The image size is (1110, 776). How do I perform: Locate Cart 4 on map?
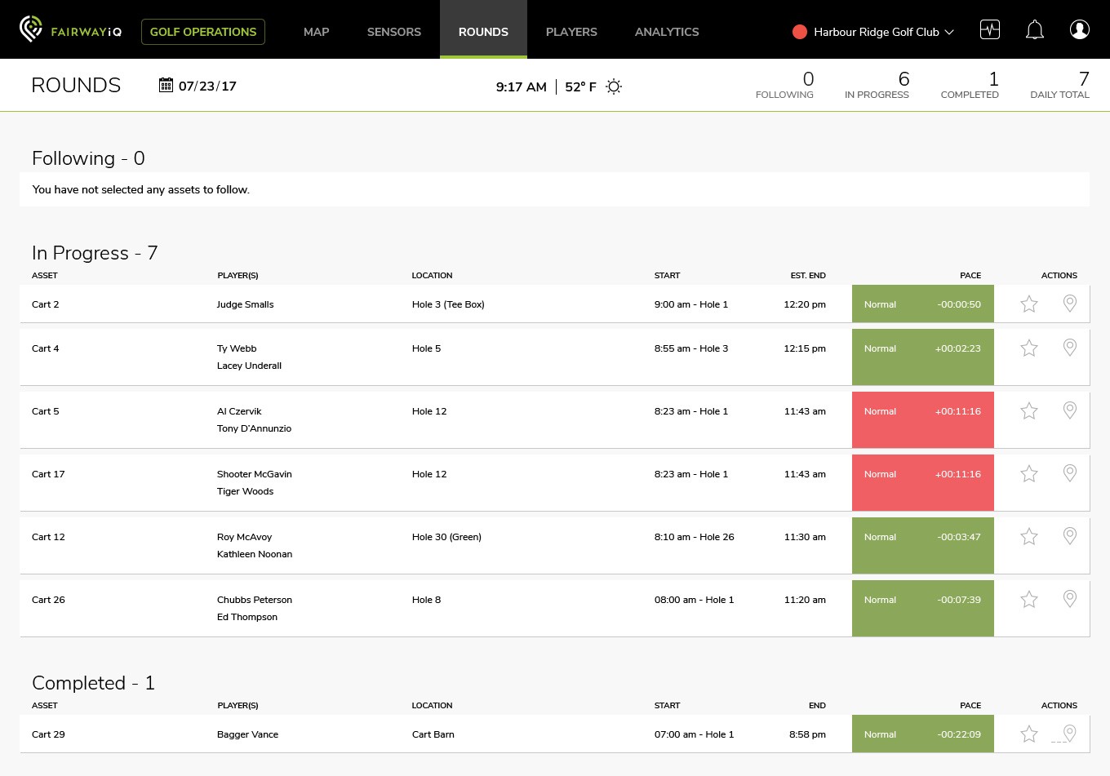[x=1070, y=348]
